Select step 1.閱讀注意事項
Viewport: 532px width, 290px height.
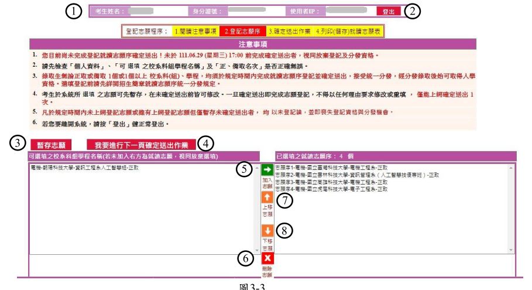195,31
